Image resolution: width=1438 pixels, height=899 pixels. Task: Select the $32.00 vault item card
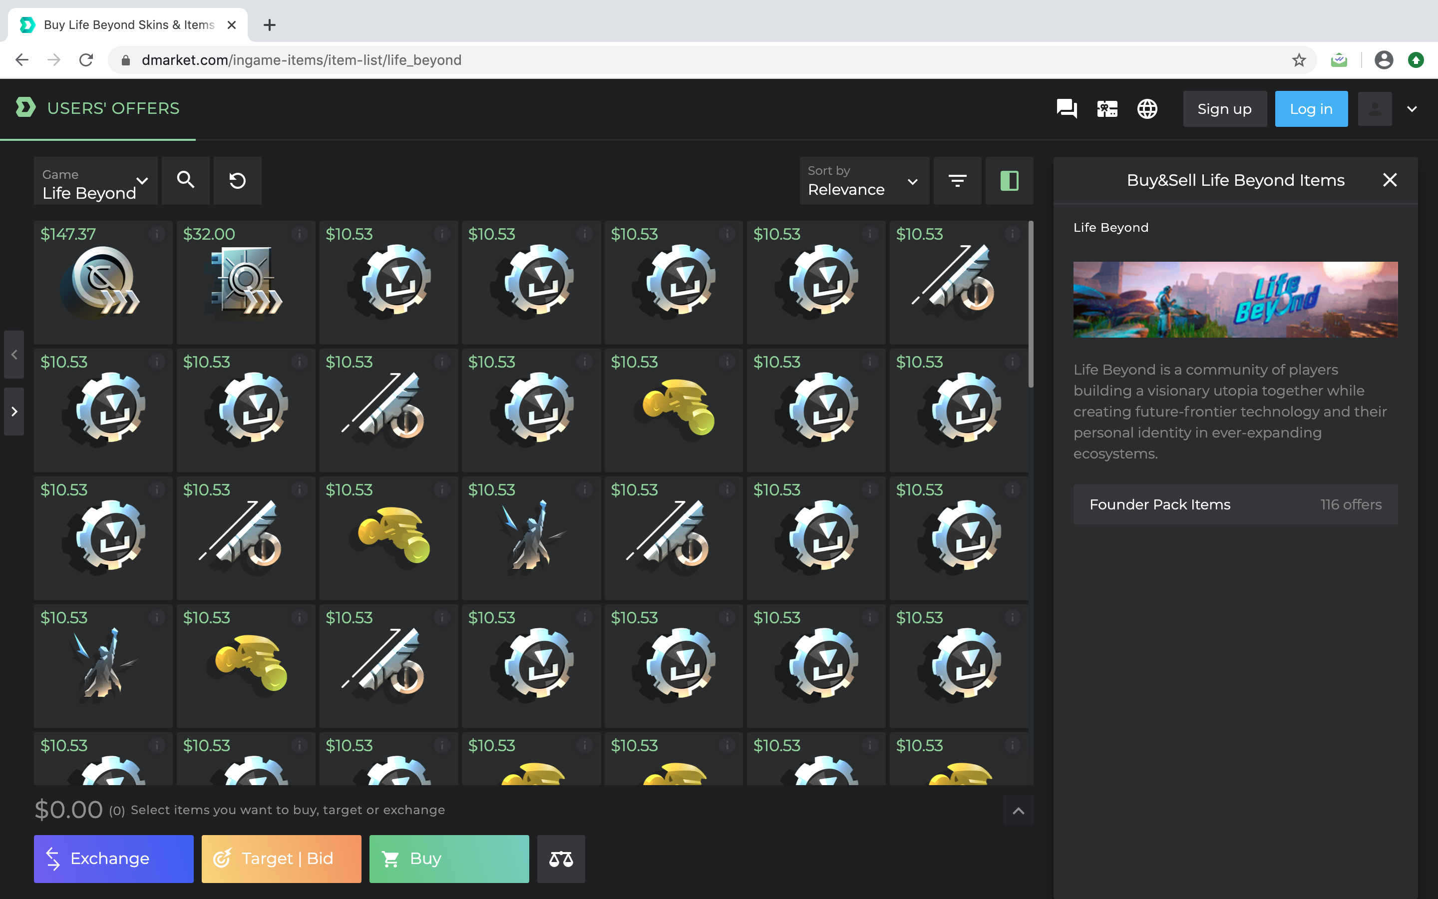tap(246, 282)
